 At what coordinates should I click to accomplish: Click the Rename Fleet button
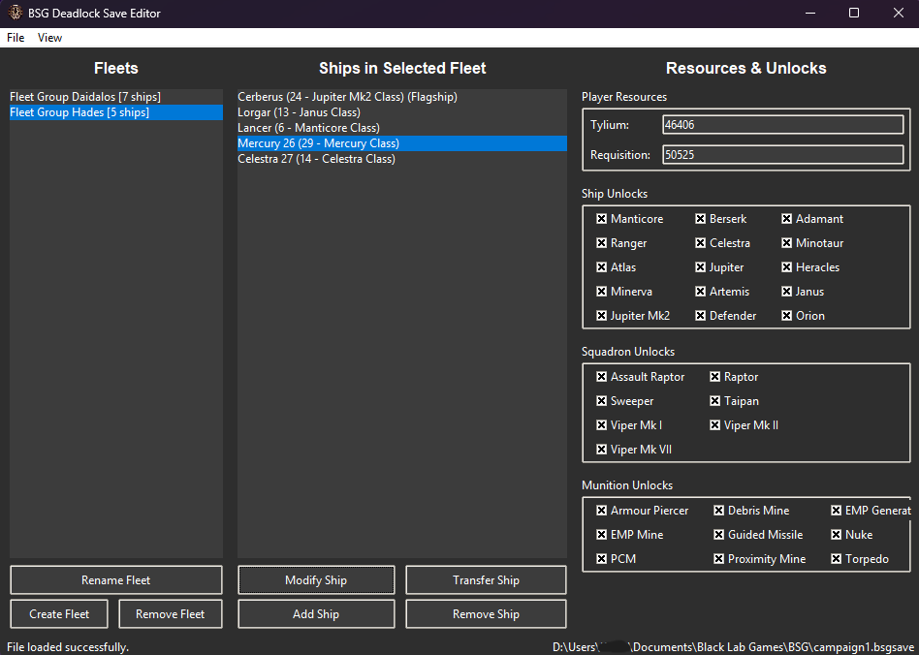(116, 580)
